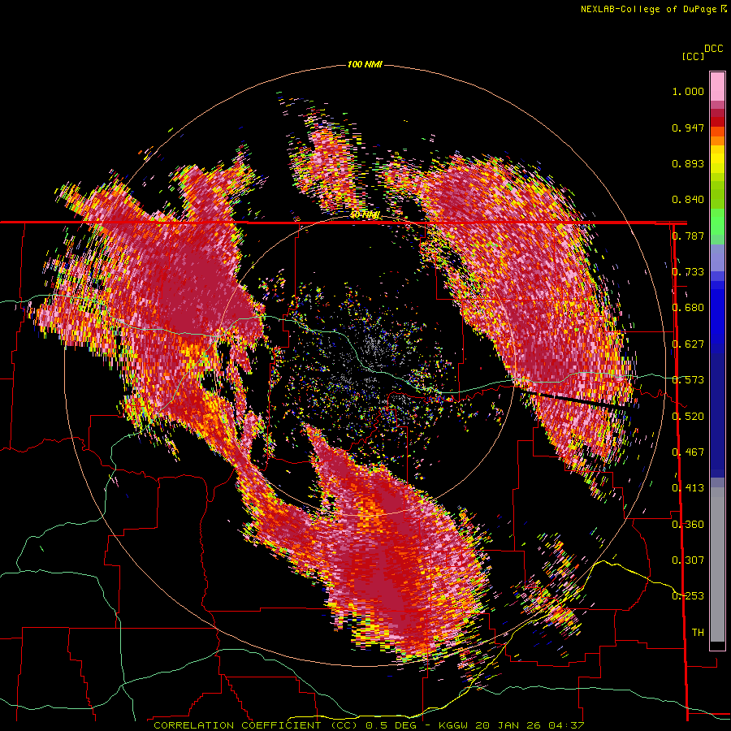Click the 1.000 color scale value
Viewport: 731px width, 731px height.
(688, 91)
